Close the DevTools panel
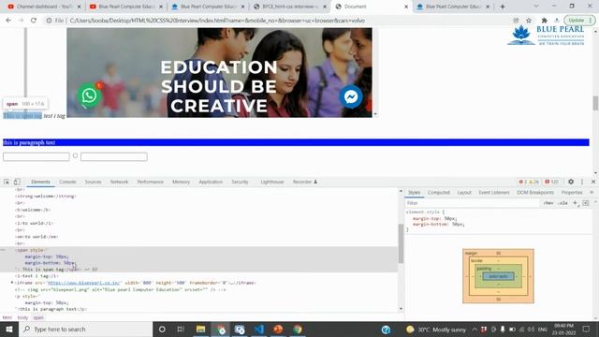 coord(593,182)
